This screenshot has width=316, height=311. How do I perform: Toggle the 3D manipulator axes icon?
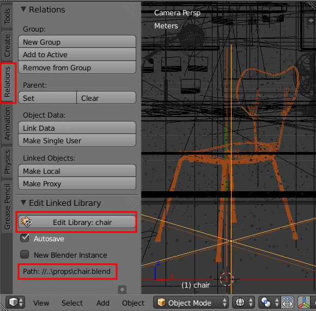click(303, 302)
